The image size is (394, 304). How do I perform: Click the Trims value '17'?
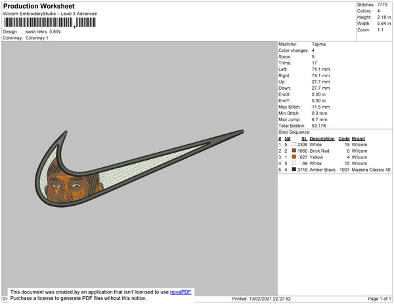click(x=314, y=63)
